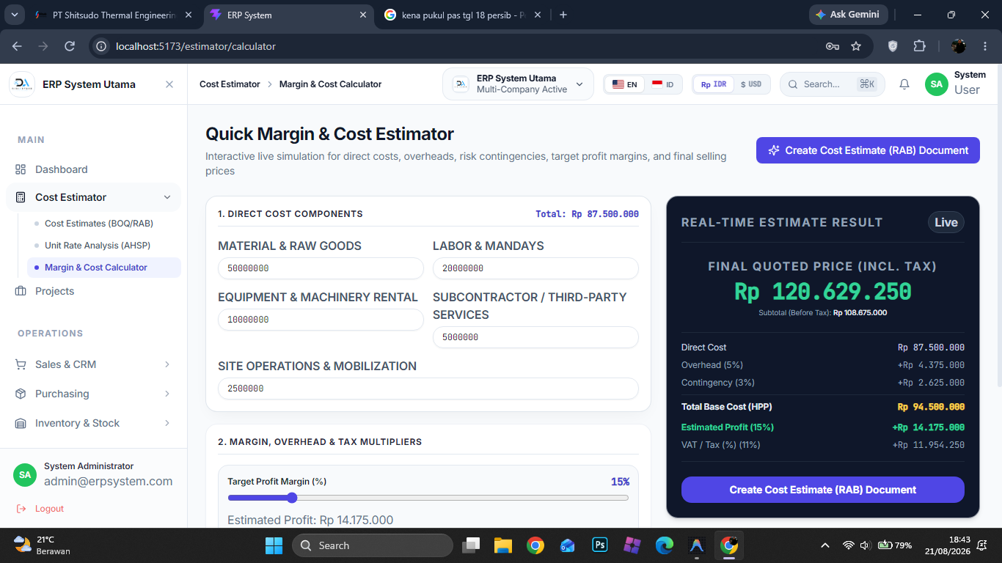Focus the Labor & Mandays input field
The image size is (1002, 563).
[x=535, y=268]
